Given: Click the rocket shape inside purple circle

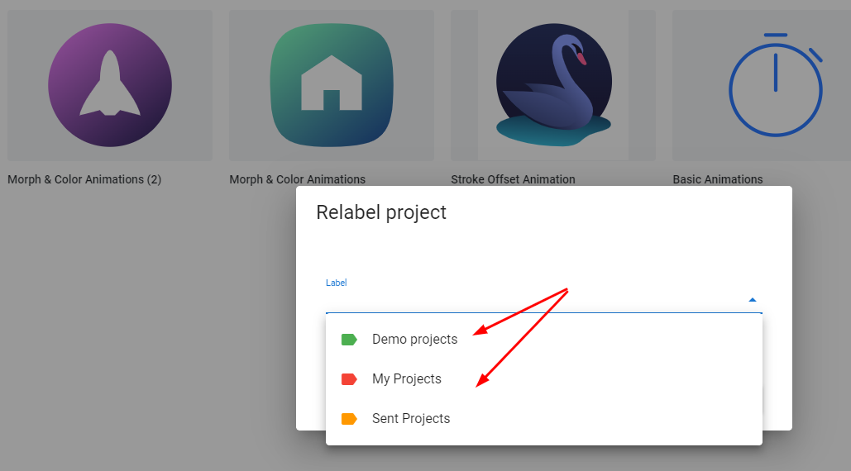Looking at the screenshot, I should [x=110, y=83].
